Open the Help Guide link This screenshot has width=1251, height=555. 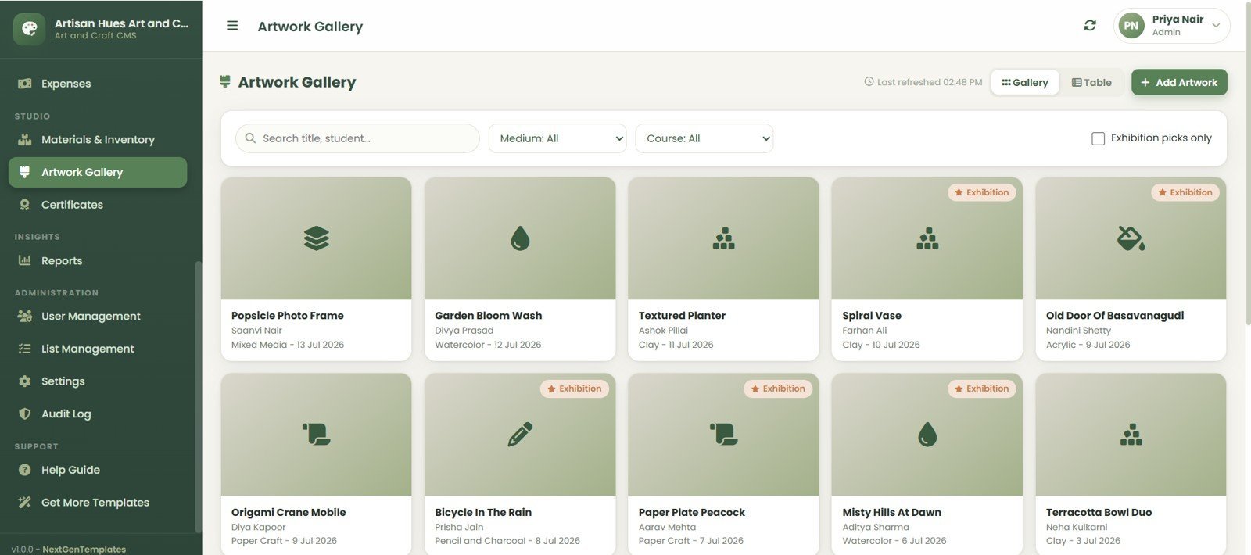point(98,471)
